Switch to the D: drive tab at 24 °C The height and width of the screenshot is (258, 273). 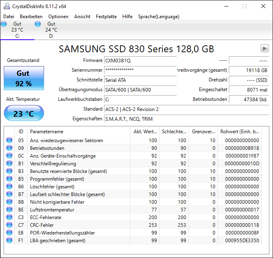pos(51,30)
